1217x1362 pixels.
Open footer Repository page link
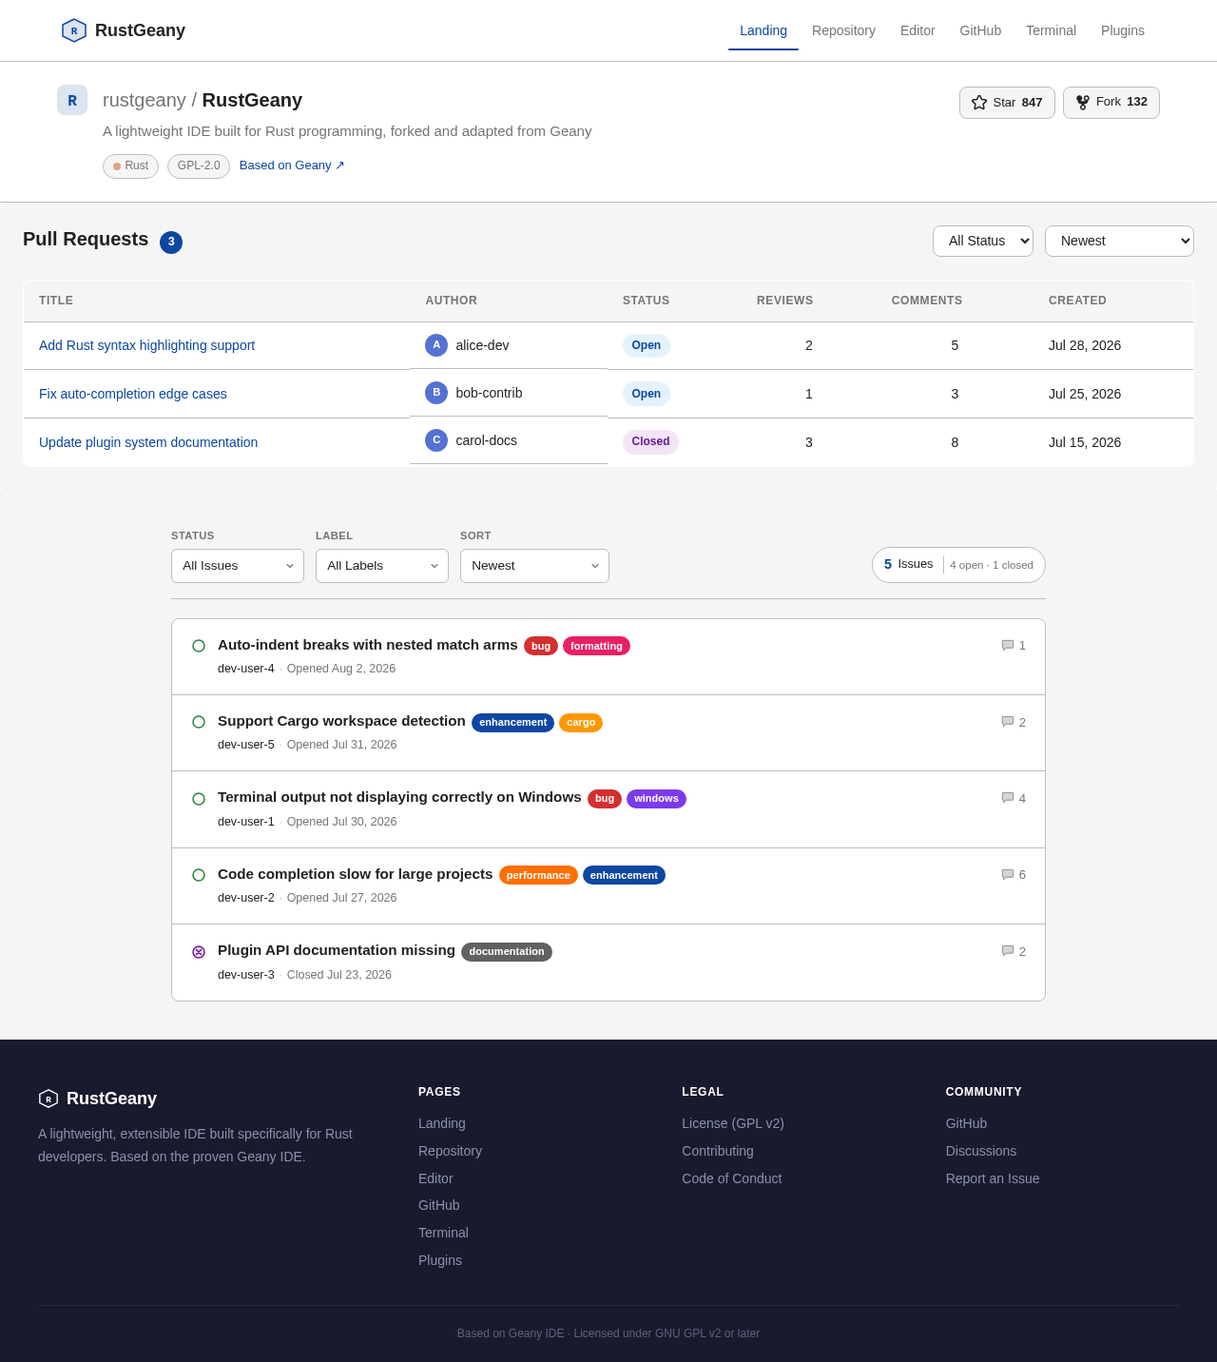[x=450, y=1151]
